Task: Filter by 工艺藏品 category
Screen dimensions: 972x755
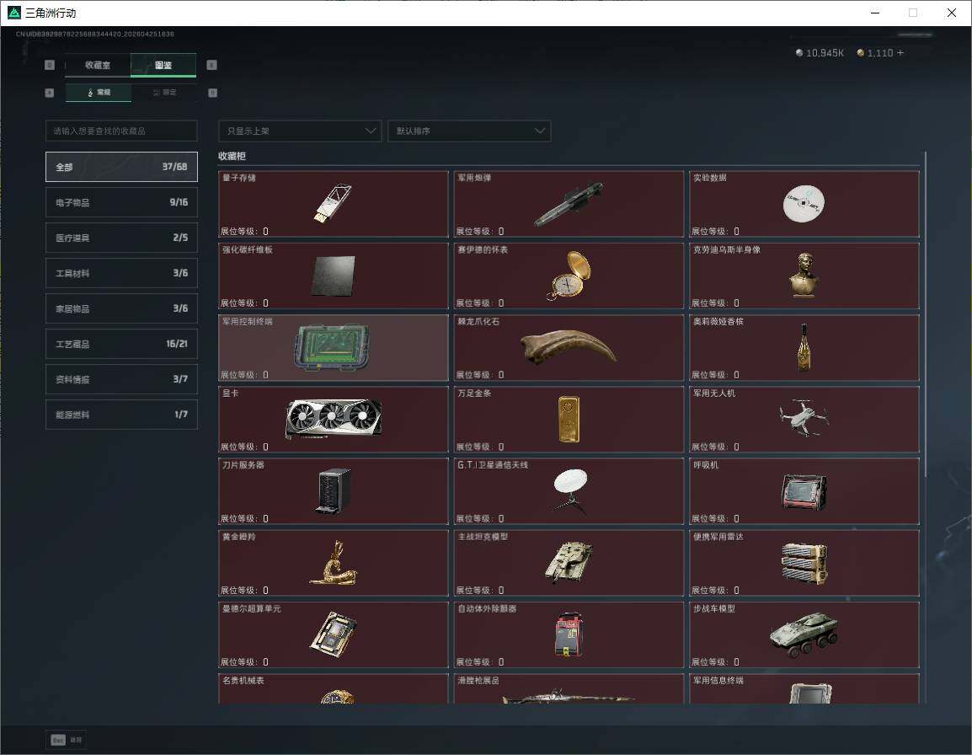Action: click(x=121, y=344)
